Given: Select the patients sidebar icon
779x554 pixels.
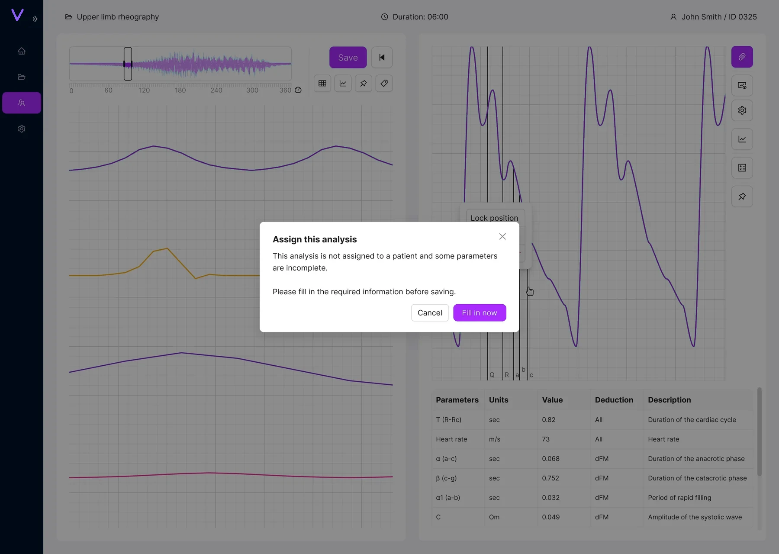Looking at the screenshot, I should (22, 103).
